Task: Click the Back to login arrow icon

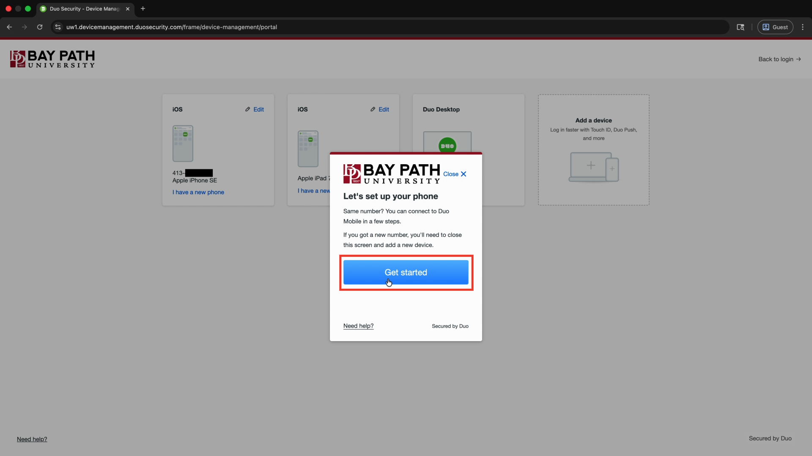Action: [x=798, y=59]
